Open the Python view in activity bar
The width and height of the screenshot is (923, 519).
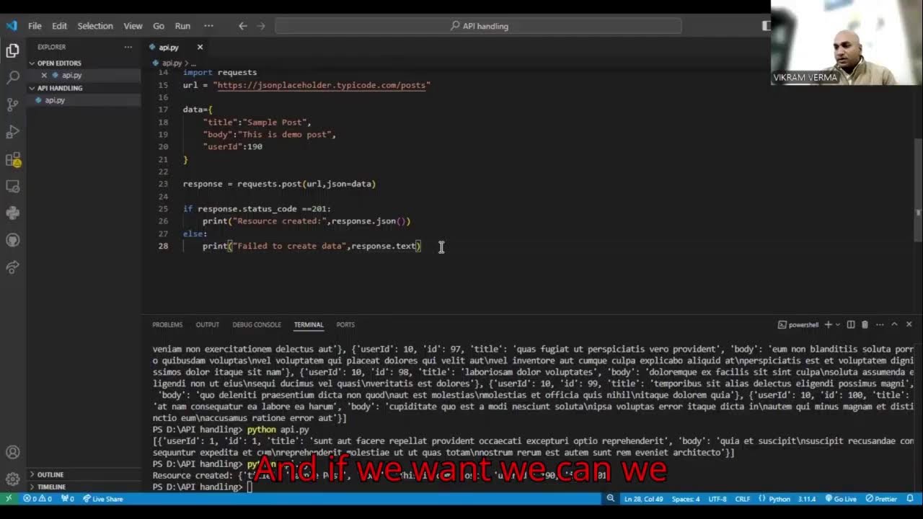coord(12,213)
